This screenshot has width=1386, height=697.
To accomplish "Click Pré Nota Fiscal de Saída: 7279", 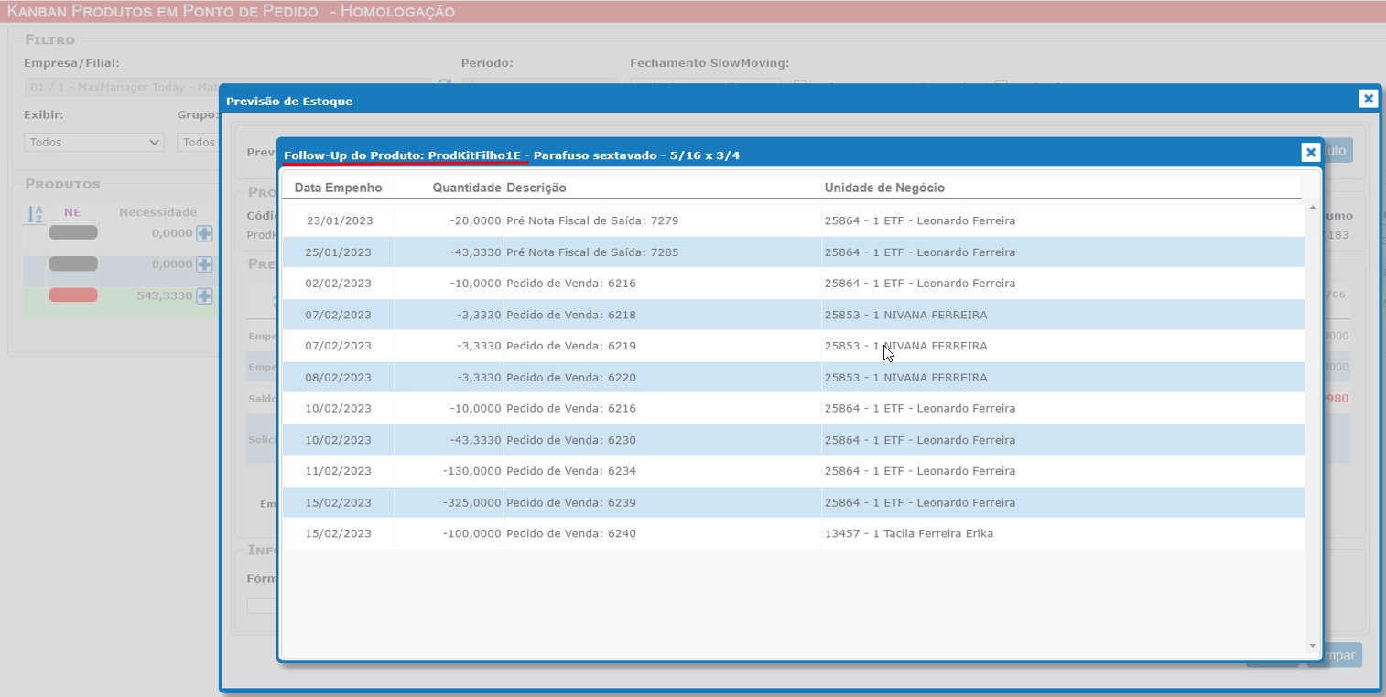I will point(592,220).
